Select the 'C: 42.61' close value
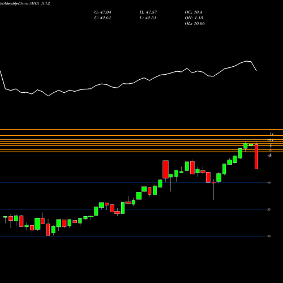 (x=102, y=18)
